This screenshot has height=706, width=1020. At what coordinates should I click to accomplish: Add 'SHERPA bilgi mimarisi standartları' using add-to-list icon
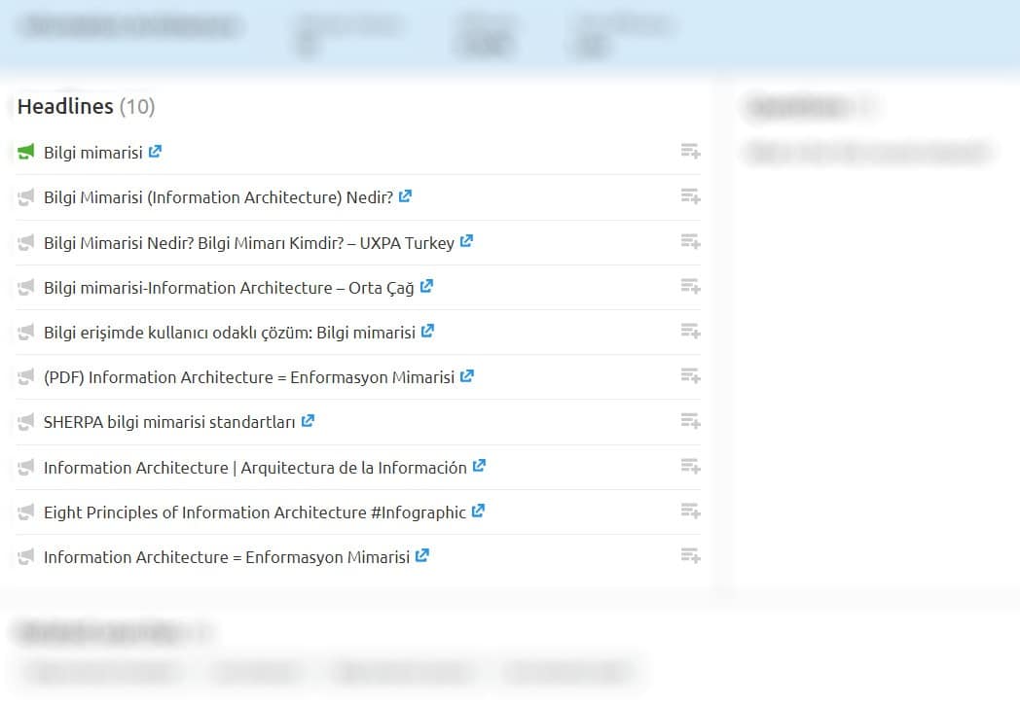click(x=690, y=421)
